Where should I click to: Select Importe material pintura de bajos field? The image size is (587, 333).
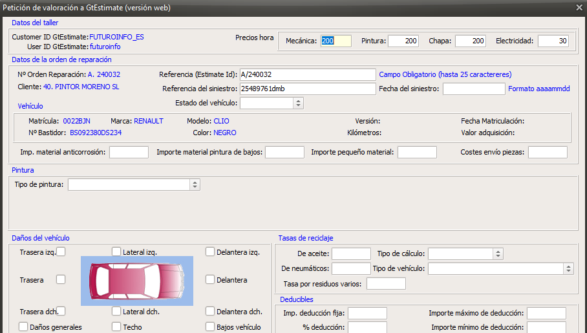coord(284,152)
